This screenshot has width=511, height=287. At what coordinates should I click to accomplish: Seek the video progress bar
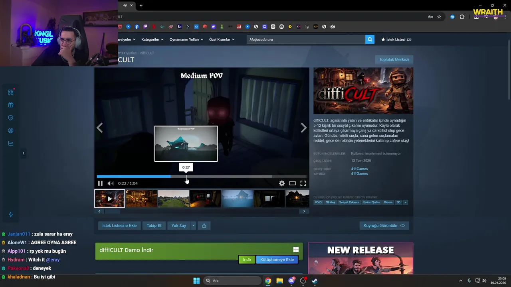point(202,176)
